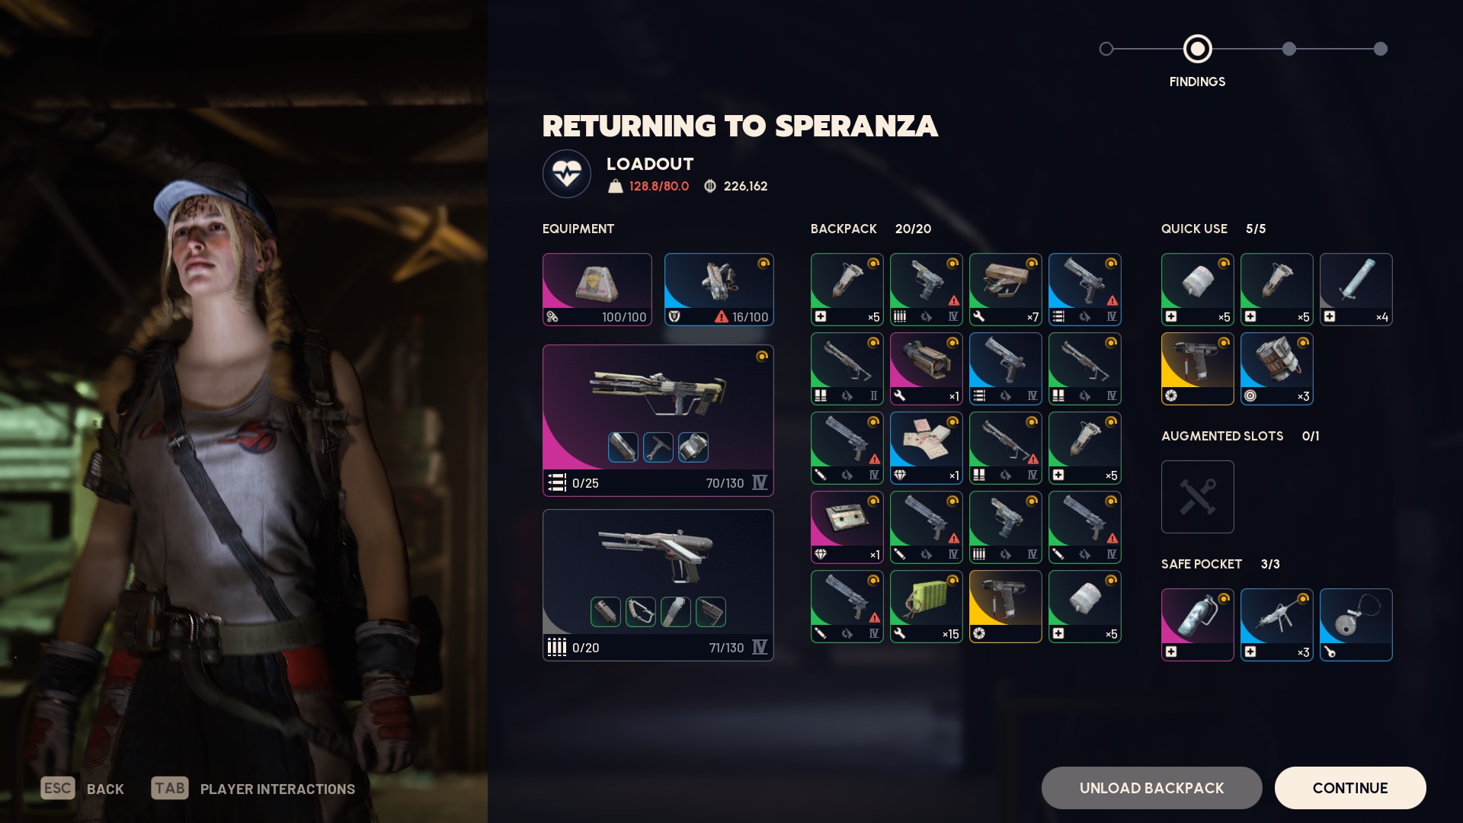
Task: Select the primary rifle with 0/25 ammo
Action: 658,421
